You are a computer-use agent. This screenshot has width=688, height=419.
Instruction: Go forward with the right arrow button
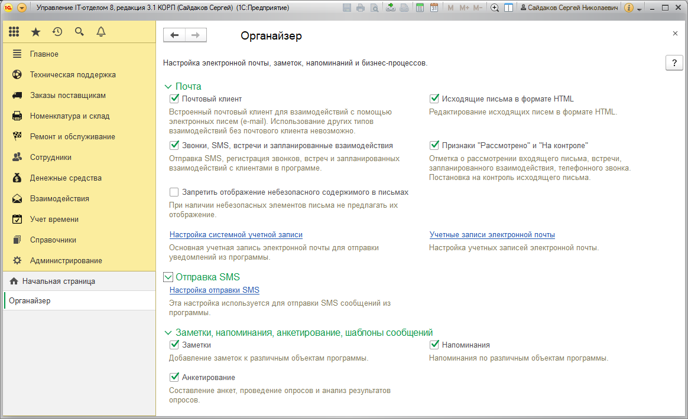click(x=196, y=35)
